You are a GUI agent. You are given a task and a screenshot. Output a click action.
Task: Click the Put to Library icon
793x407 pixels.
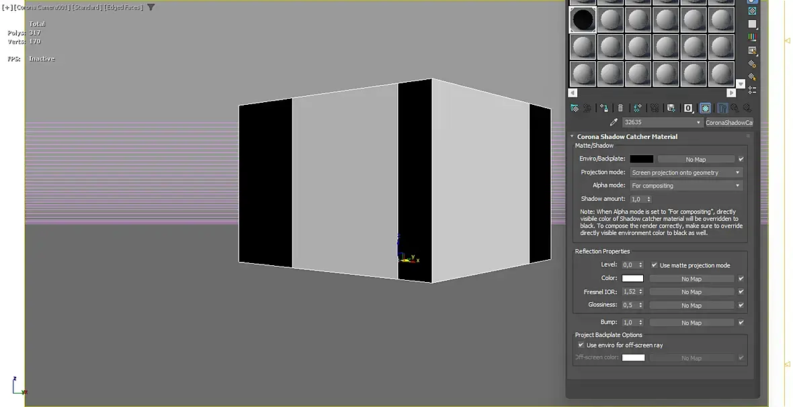(x=671, y=108)
